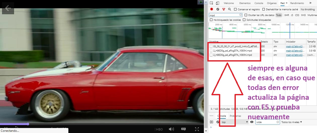
Task: Open the Rendimiento tab
Action: click(x=297, y=3)
